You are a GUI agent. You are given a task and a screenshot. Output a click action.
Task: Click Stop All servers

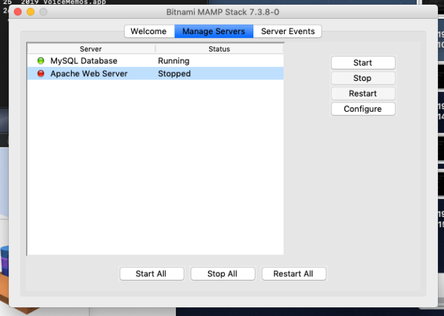pos(223,274)
